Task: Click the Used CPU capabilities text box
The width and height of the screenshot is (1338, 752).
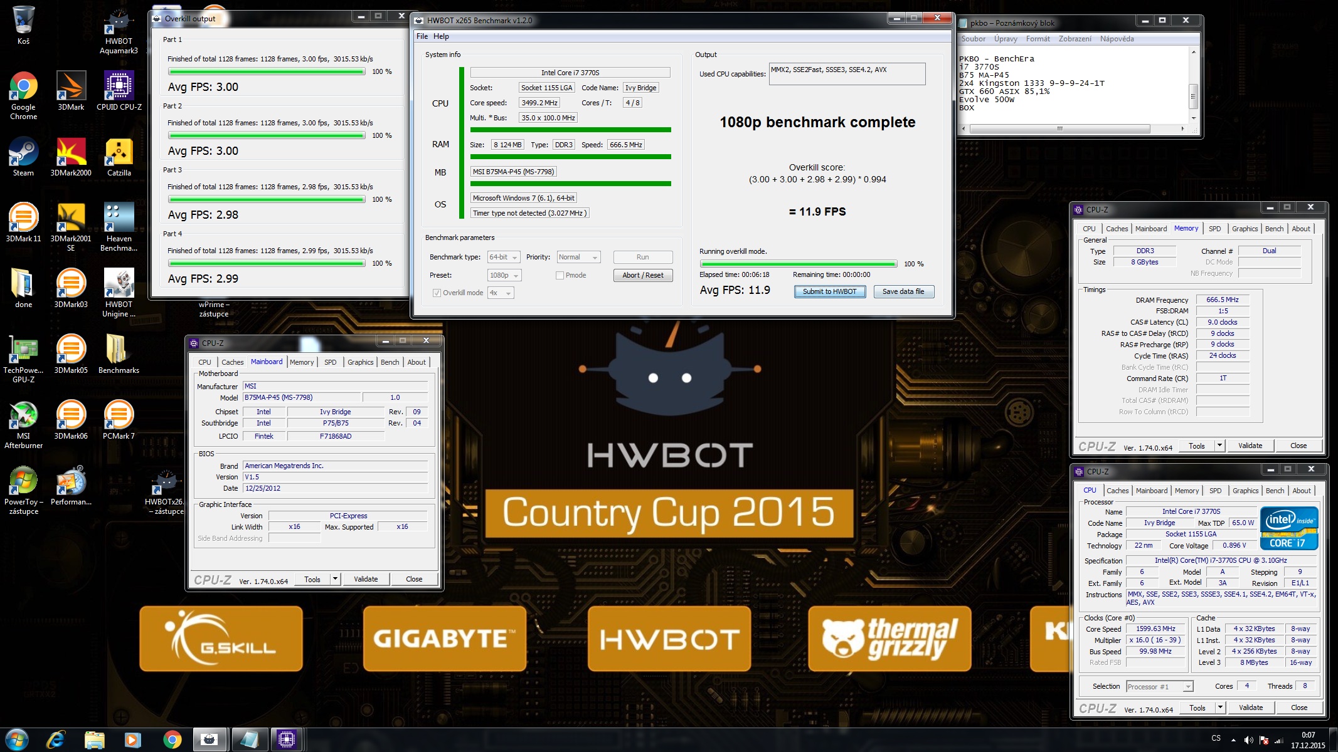Action: click(847, 74)
